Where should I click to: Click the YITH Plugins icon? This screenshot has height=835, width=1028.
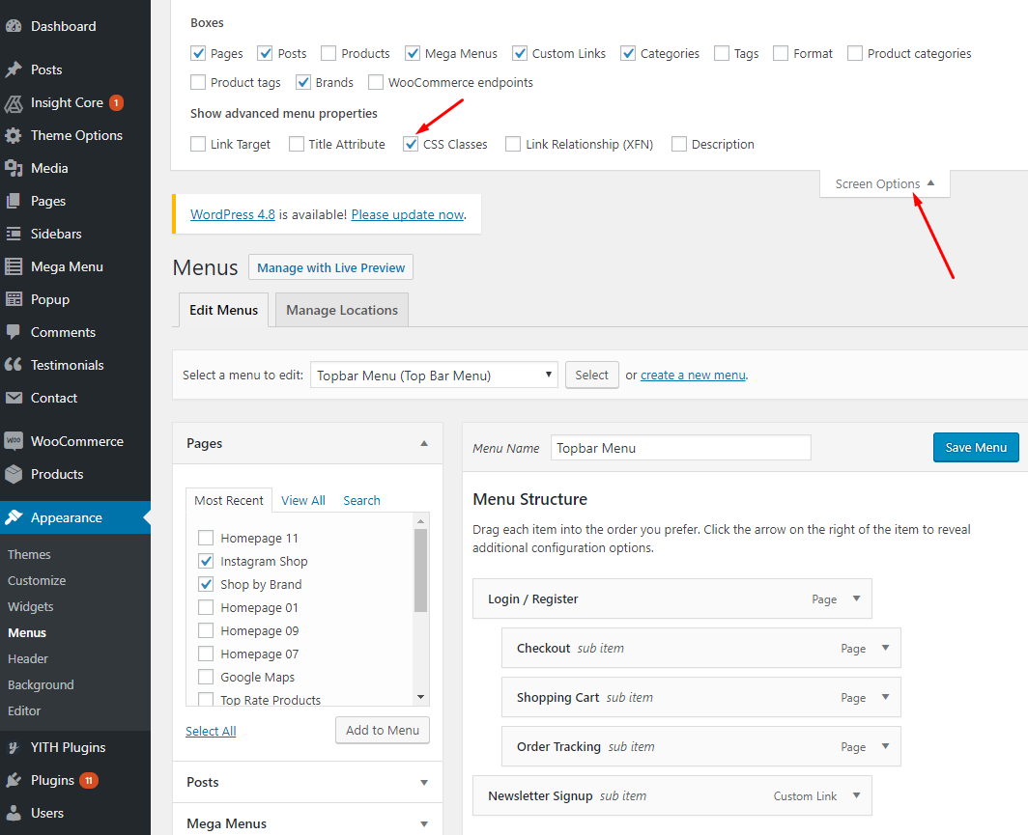coord(14,747)
